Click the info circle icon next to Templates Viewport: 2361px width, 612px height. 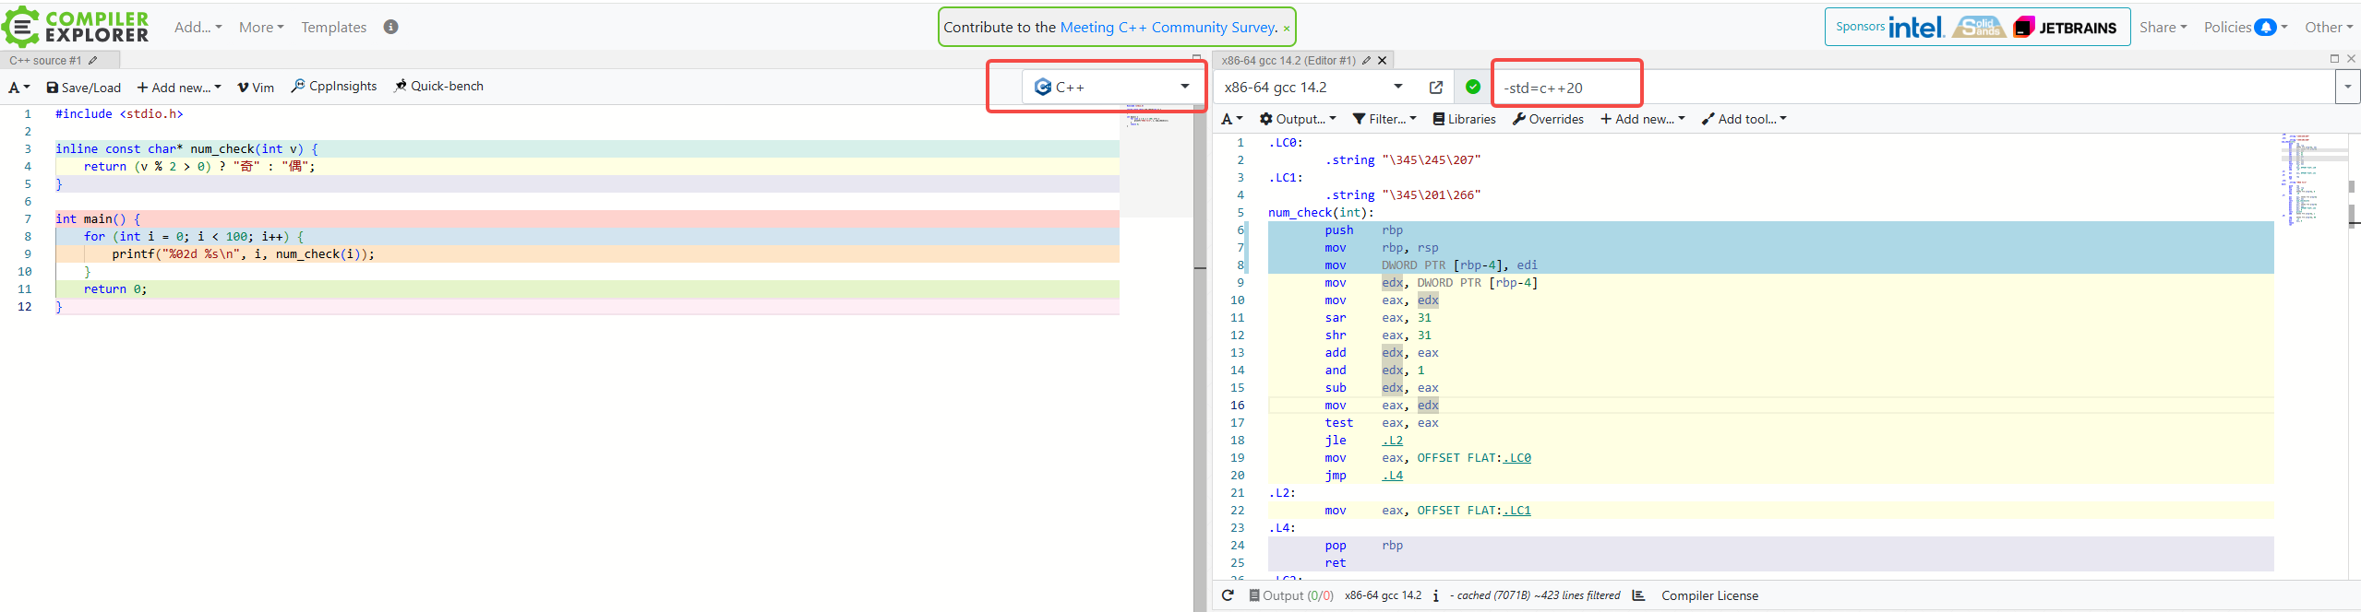[x=391, y=27]
